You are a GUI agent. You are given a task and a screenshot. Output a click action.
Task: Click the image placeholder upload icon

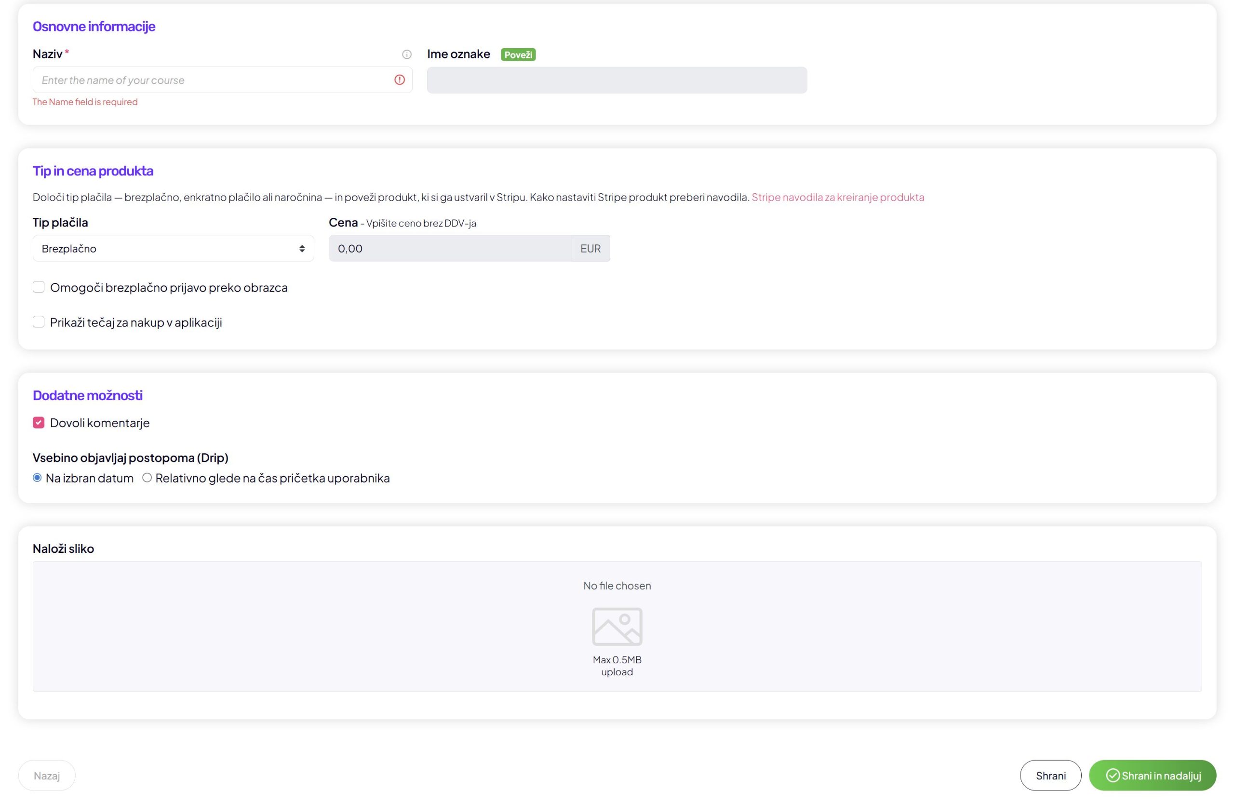[x=617, y=626]
